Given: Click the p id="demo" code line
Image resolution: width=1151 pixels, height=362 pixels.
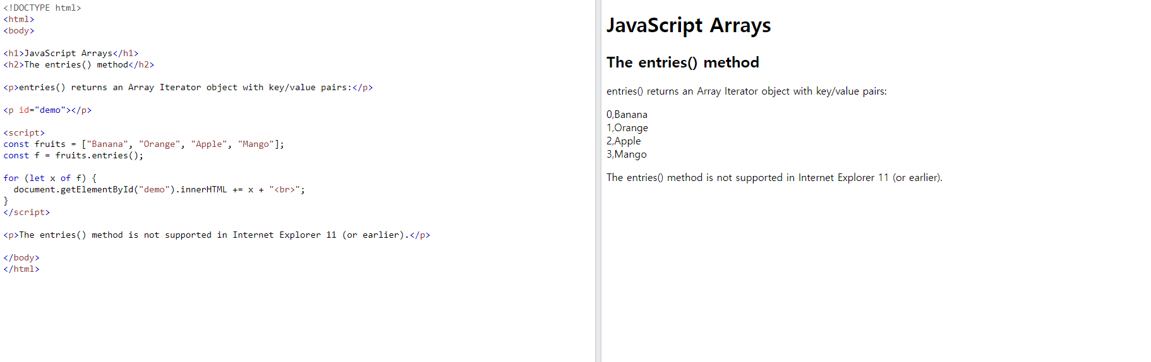Looking at the screenshot, I should point(47,110).
